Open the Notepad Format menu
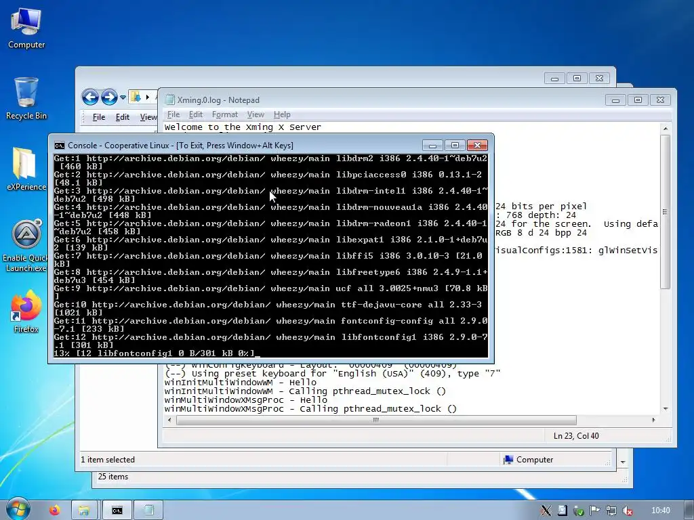 pyautogui.click(x=225, y=114)
